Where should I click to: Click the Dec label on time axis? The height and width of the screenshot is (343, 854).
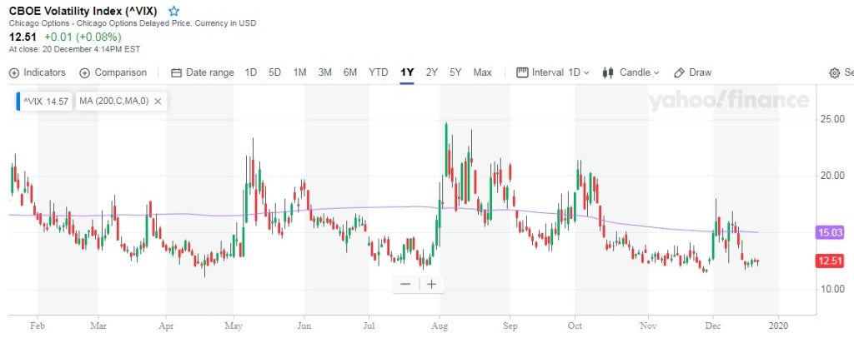(713, 326)
